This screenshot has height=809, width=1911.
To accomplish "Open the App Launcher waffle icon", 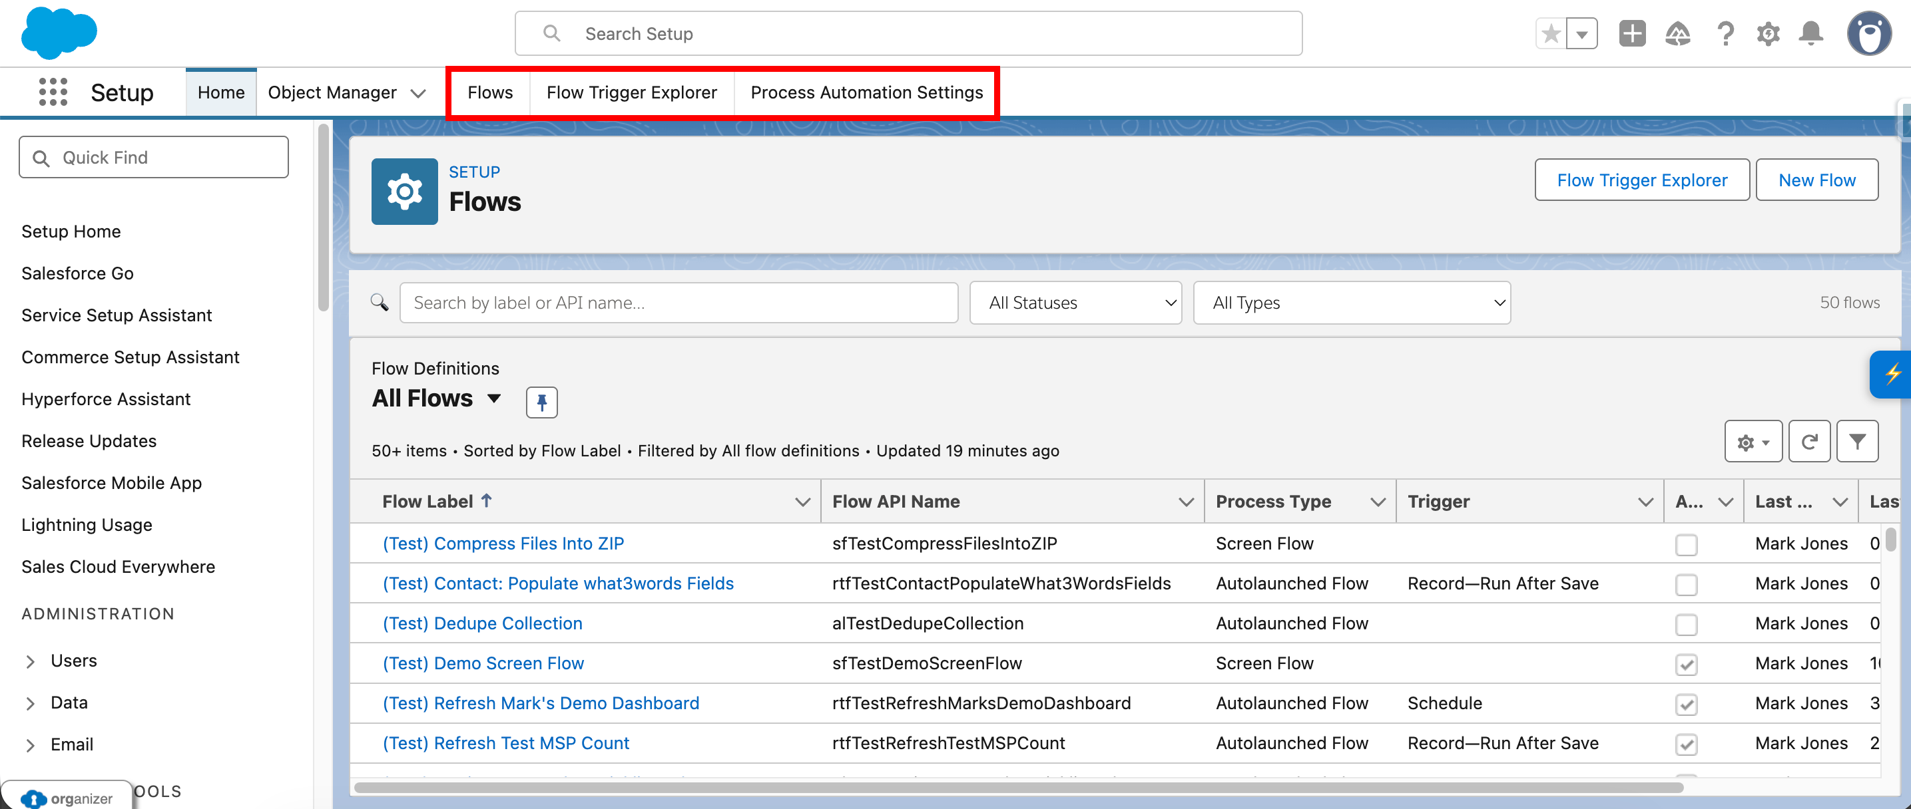I will click(53, 91).
